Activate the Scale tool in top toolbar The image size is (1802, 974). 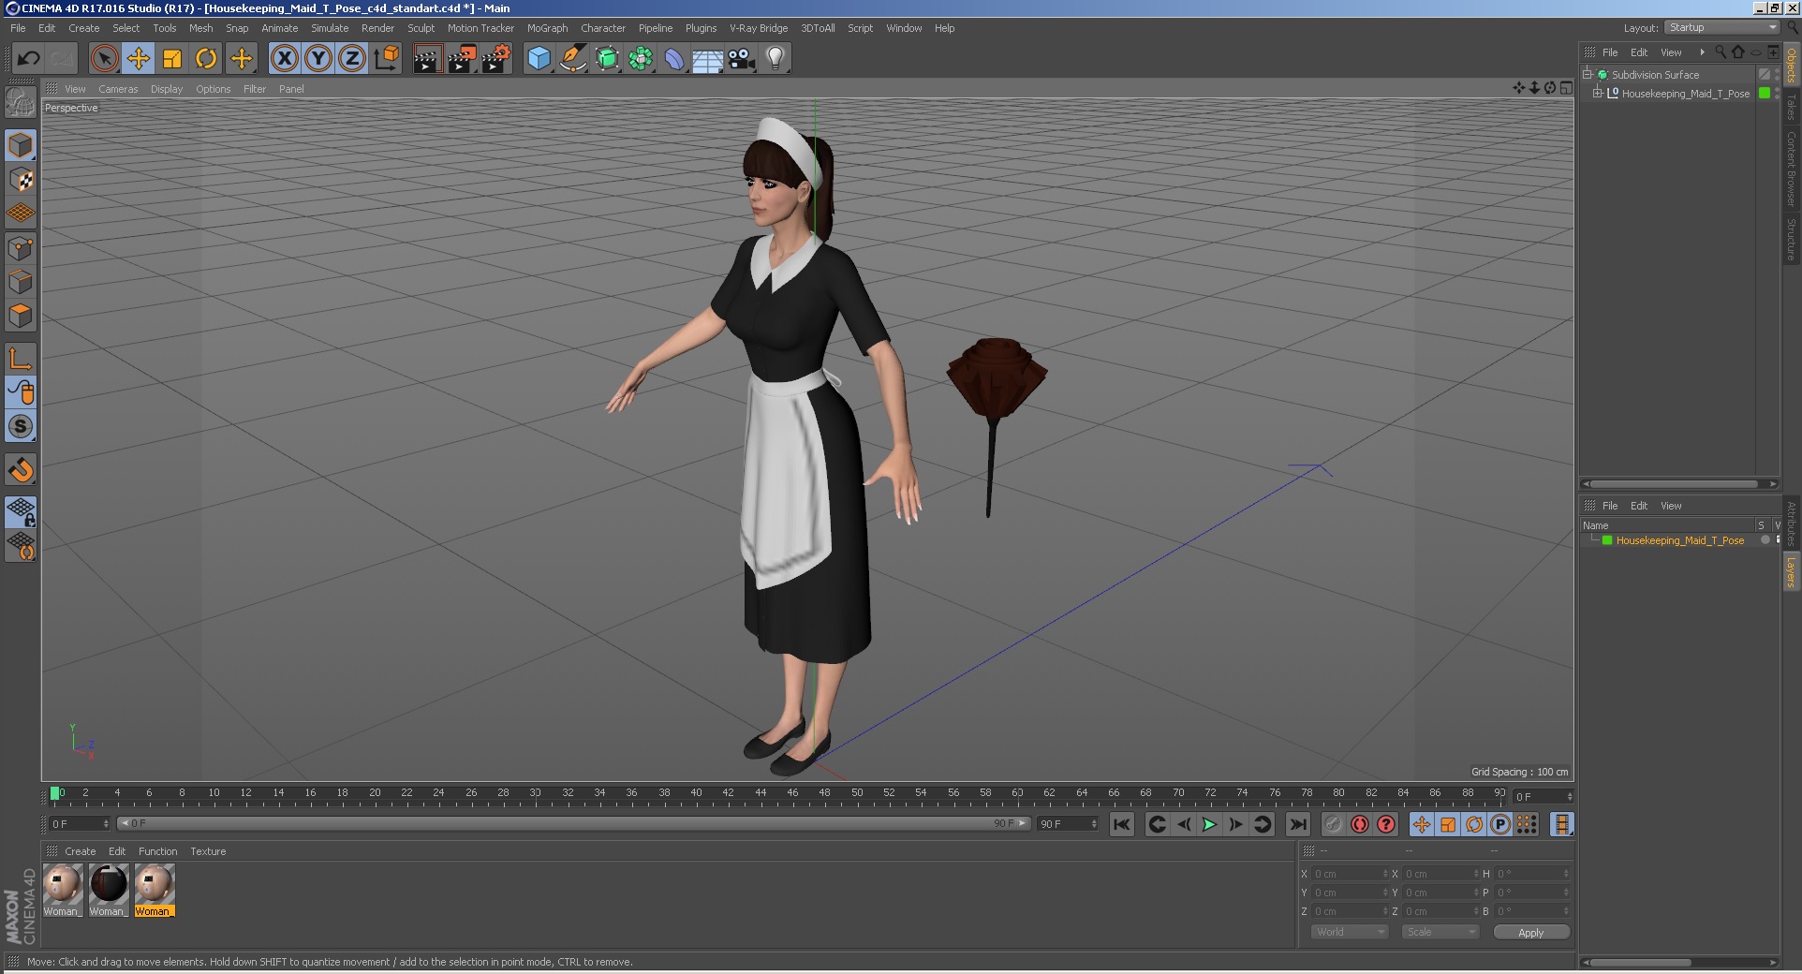point(172,58)
